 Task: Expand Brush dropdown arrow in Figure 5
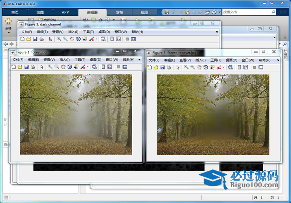[223, 67]
